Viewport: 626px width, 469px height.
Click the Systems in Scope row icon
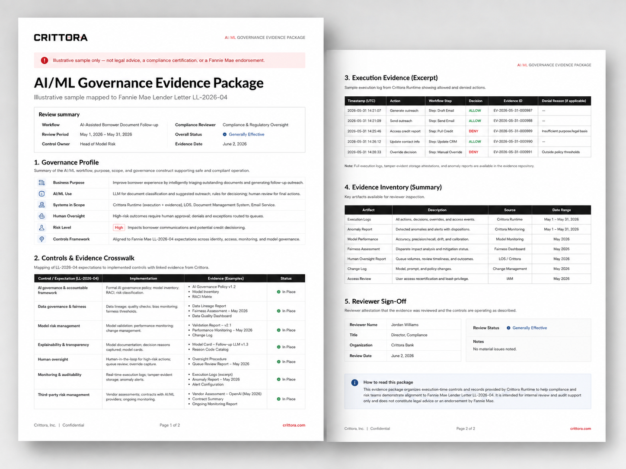click(42, 205)
